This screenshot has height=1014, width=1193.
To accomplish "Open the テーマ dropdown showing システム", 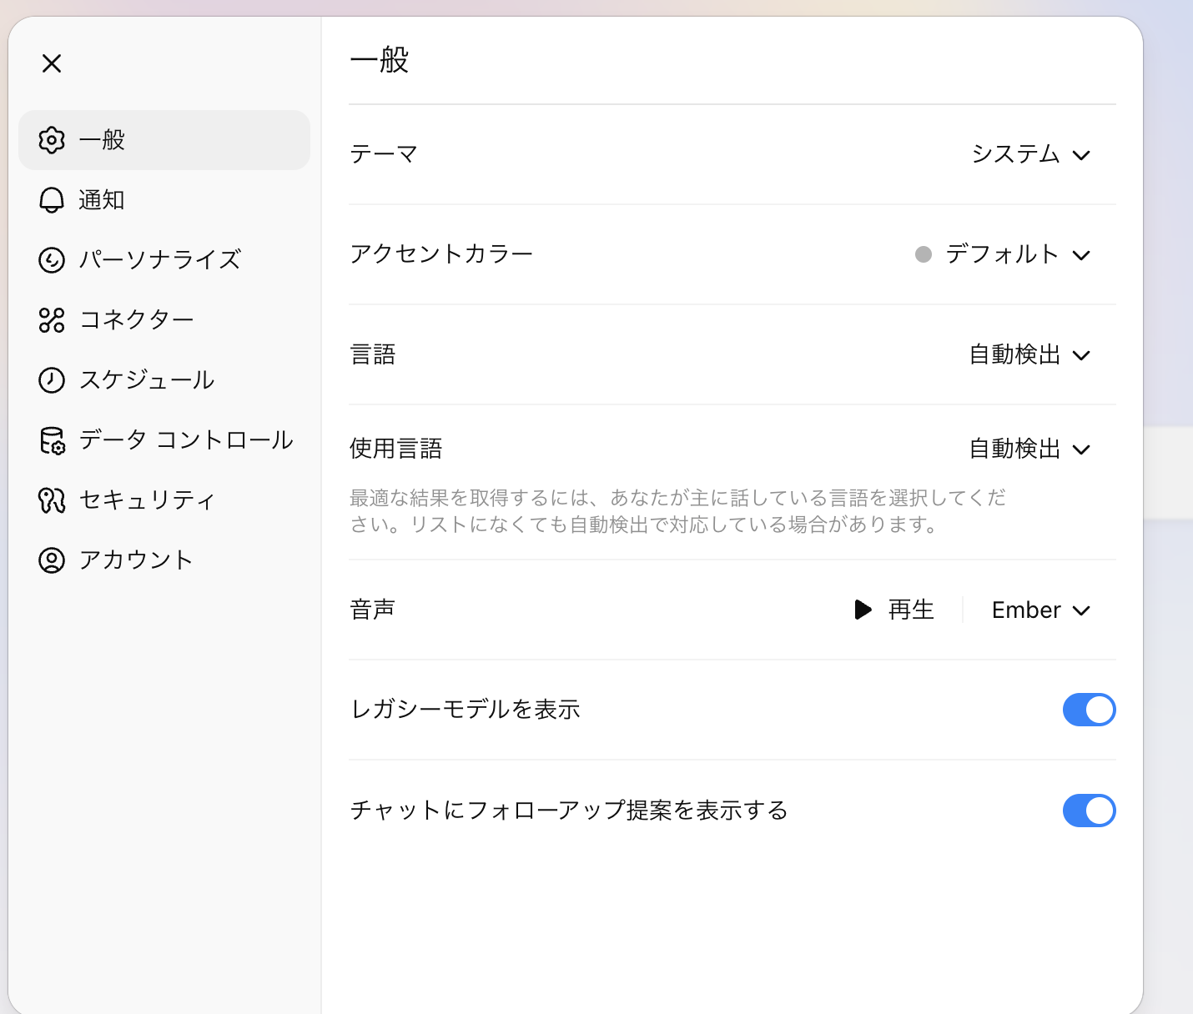I will [1031, 154].
